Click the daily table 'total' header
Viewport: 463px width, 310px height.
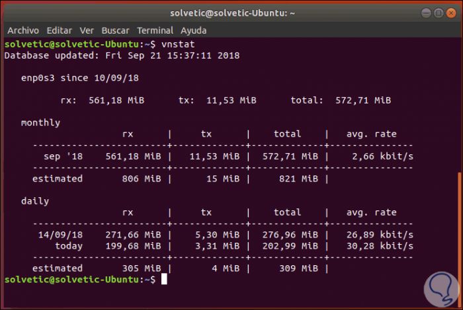click(x=287, y=212)
